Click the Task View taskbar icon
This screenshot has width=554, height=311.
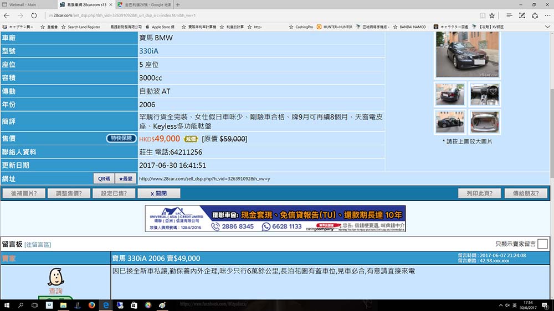tap(35, 305)
